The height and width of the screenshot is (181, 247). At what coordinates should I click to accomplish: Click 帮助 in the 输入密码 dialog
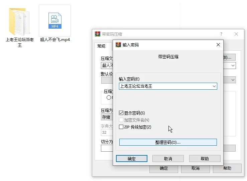click(205, 159)
